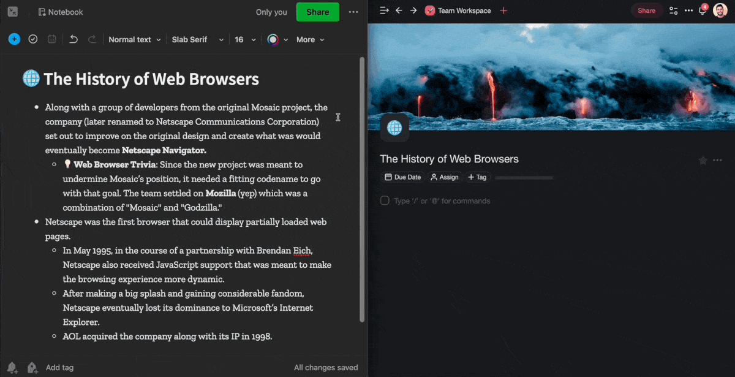Star the History of Web Browsers task

703,160
